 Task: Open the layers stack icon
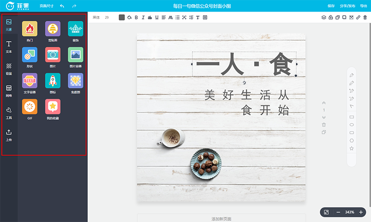click(324, 18)
